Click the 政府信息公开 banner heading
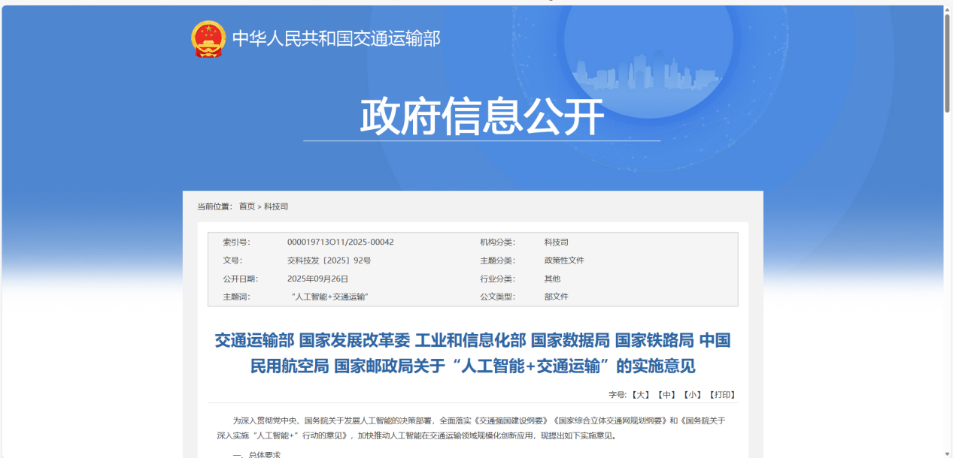Viewport: 953px width, 458px height. (x=482, y=116)
